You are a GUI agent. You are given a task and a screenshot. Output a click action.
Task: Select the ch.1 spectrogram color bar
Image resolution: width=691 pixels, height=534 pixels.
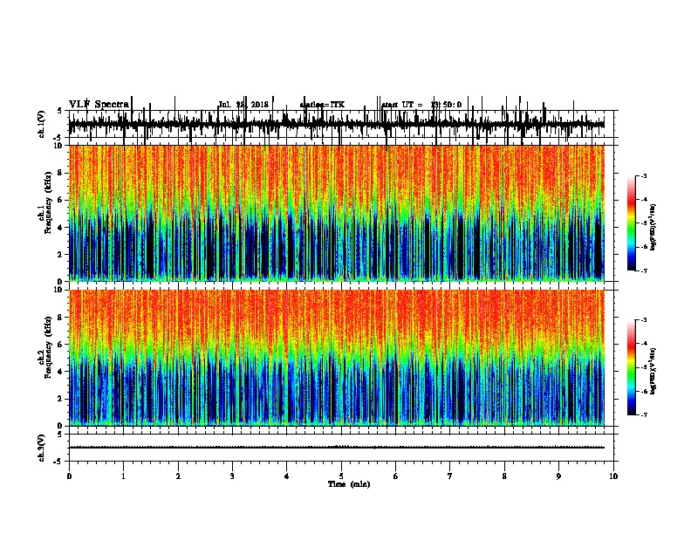(x=631, y=223)
